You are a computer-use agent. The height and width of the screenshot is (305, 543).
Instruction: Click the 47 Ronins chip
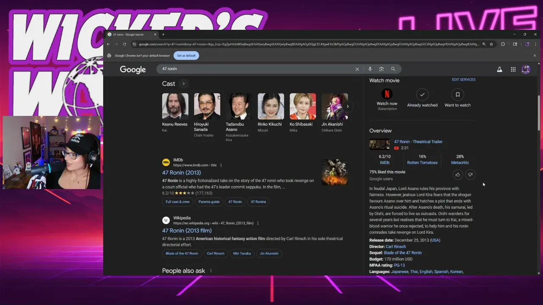pyautogui.click(x=258, y=202)
